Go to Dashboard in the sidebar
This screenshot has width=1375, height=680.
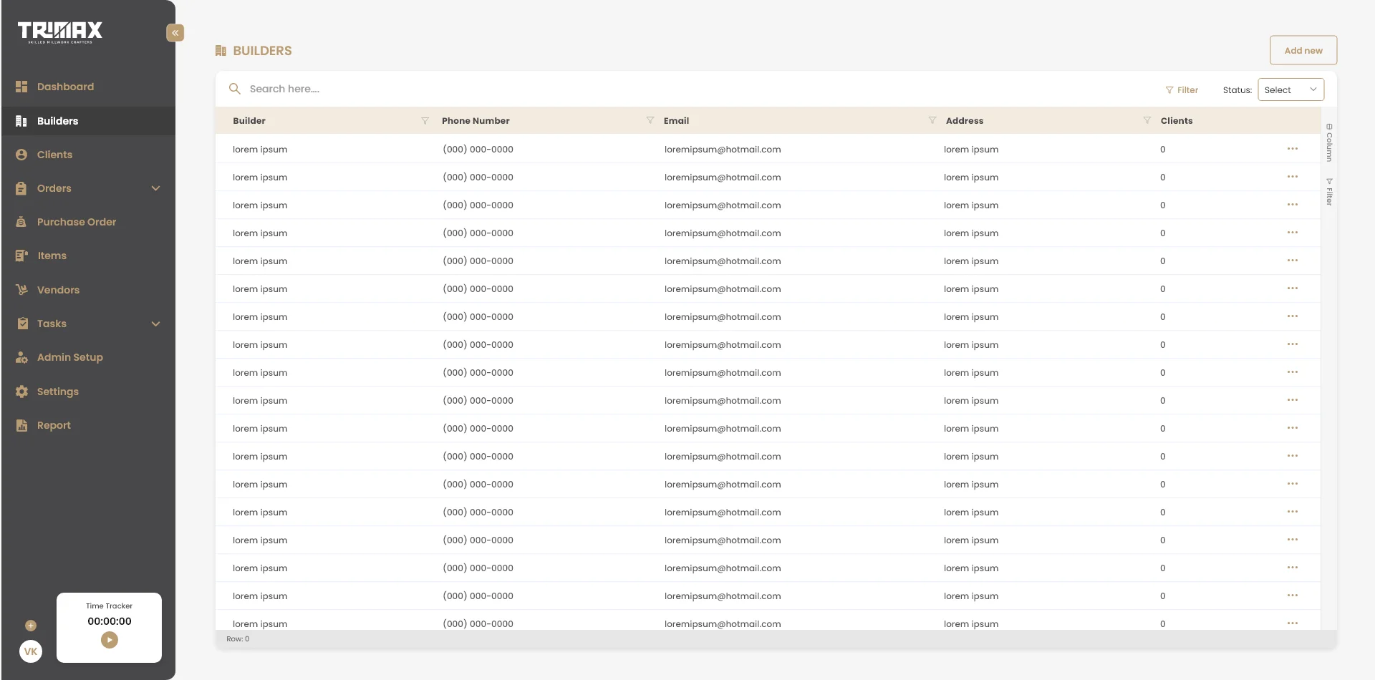point(65,87)
